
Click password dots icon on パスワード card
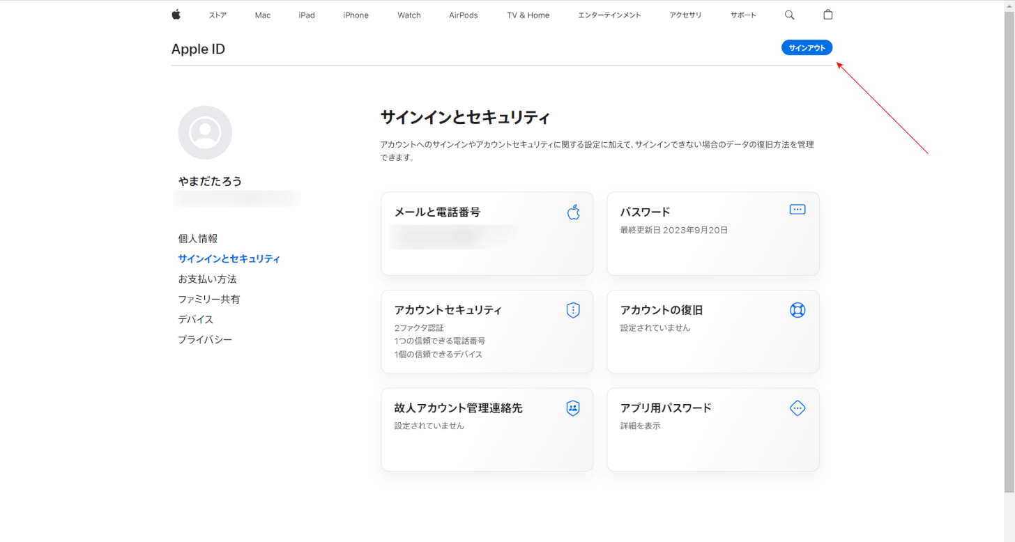pyautogui.click(x=797, y=209)
